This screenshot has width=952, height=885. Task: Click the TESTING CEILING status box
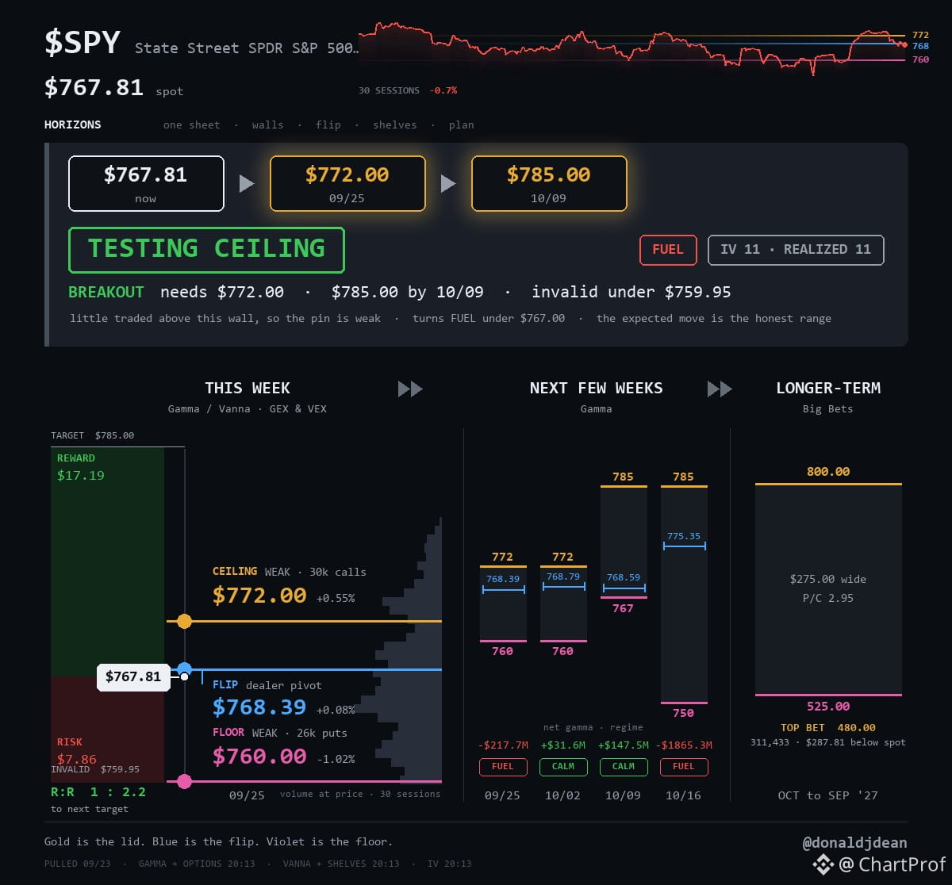tap(206, 250)
